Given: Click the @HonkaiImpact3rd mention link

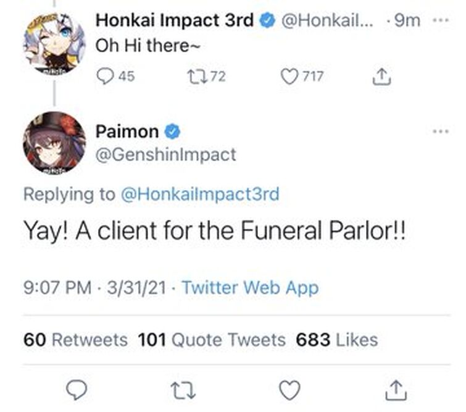Looking at the screenshot, I should [x=200, y=194].
